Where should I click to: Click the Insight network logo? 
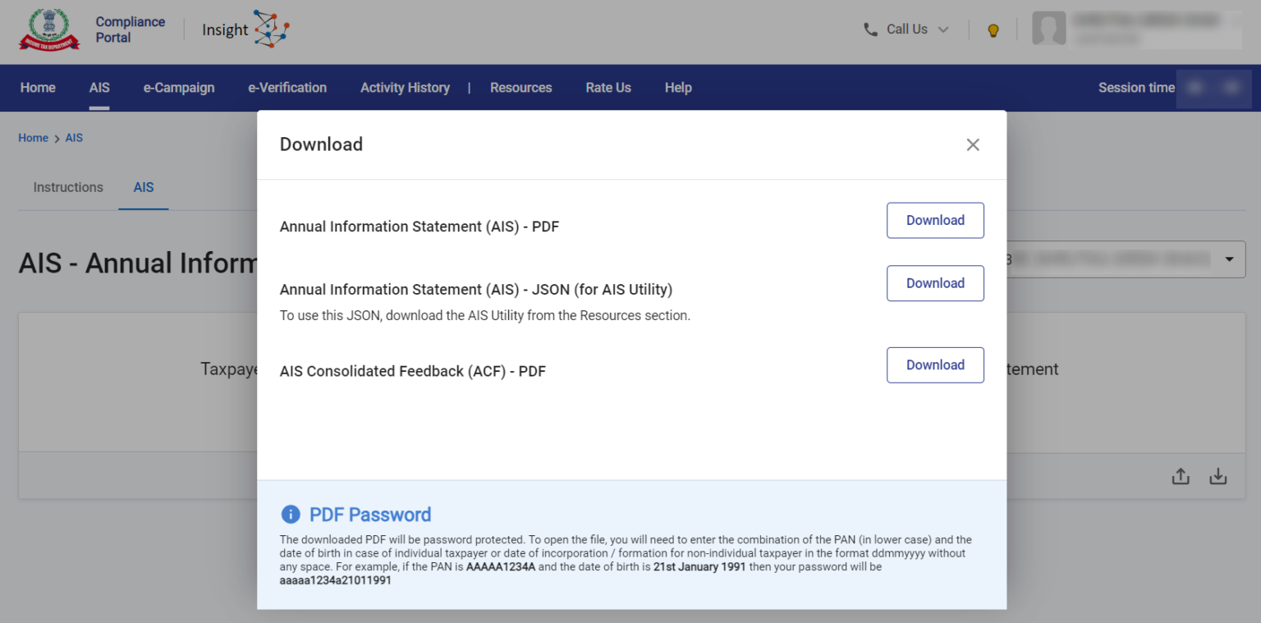271,30
